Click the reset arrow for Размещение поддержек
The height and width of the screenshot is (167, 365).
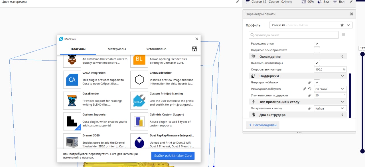[310, 89]
